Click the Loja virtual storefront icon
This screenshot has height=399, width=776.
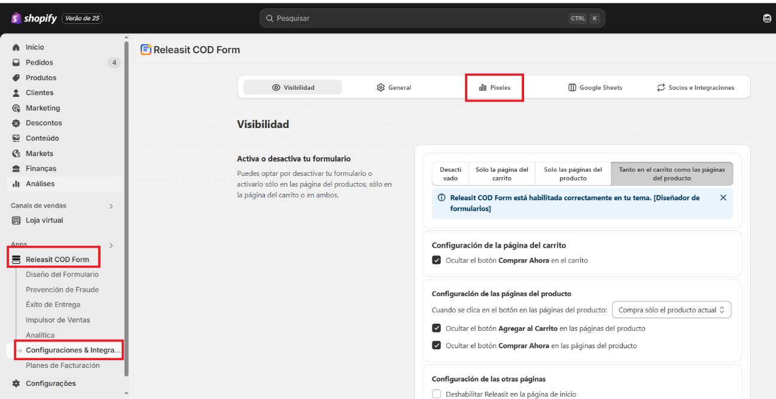[16, 220]
